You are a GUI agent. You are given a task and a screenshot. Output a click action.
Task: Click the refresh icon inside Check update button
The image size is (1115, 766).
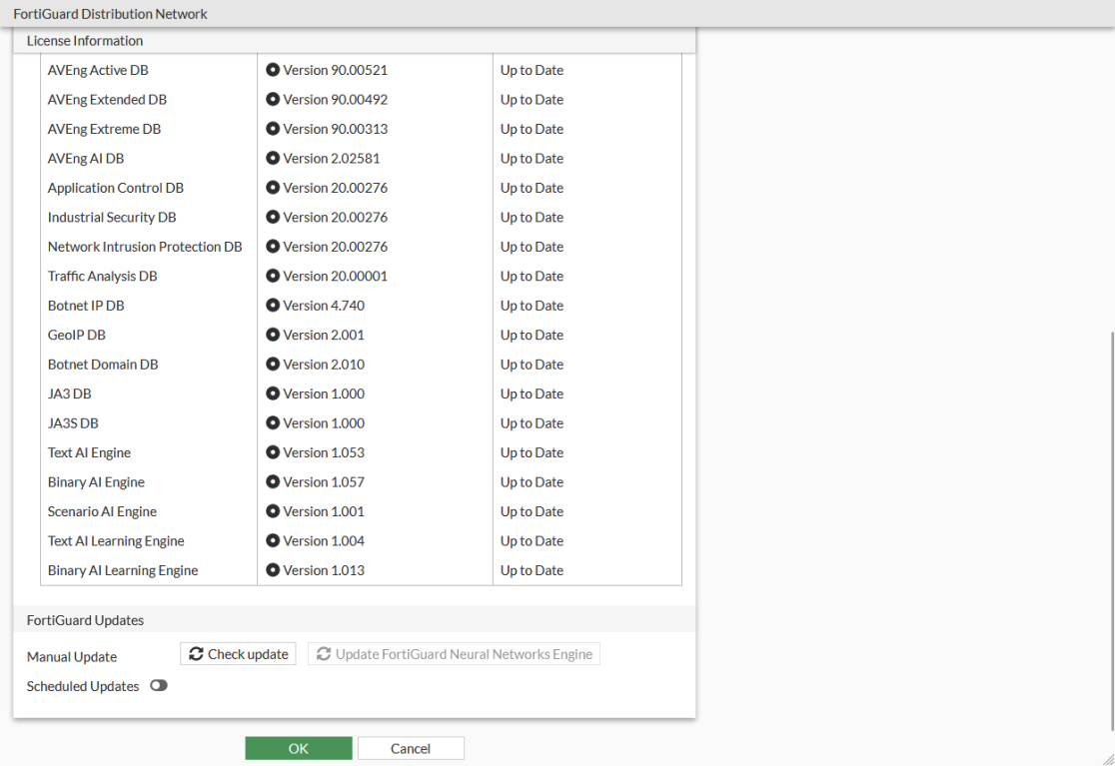pos(196,653)
